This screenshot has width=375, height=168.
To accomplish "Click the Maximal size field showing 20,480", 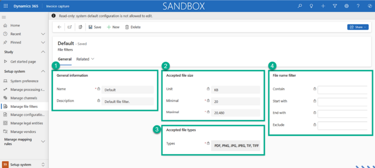I will click(235, 113).
